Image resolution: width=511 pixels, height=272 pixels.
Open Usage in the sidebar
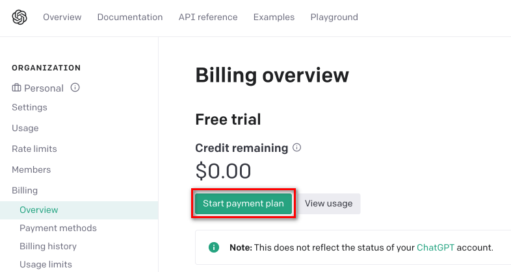click(x=25, y=128)
